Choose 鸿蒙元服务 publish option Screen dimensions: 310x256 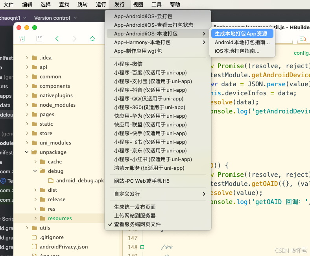coord(158,168)
